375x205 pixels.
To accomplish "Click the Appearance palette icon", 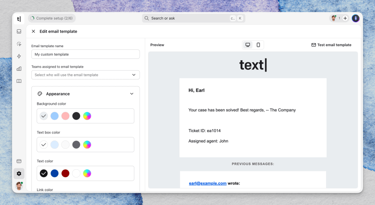I will (40, 94).
